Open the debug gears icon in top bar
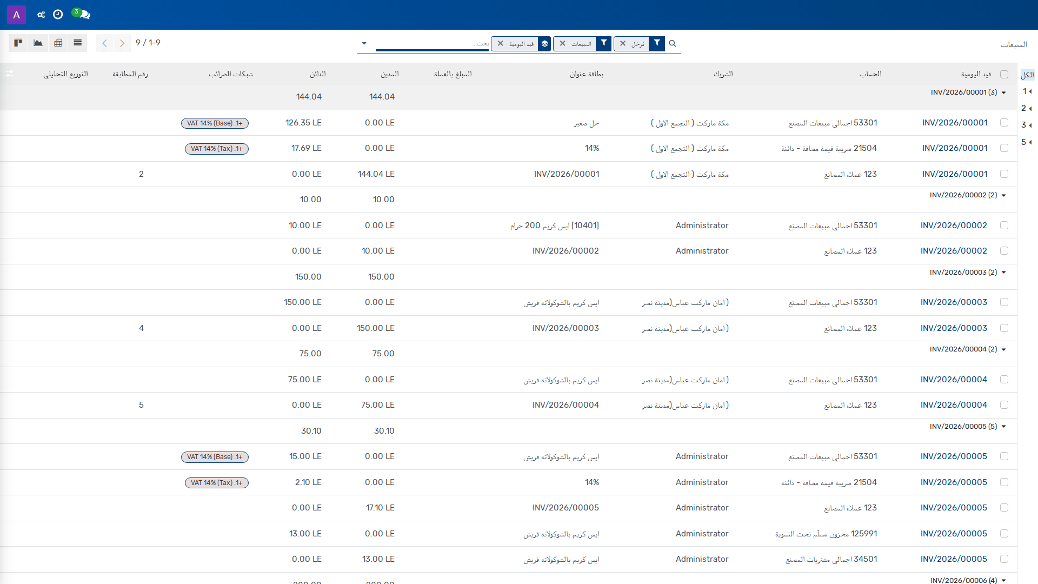The image size is (1038, 584). (41, 15)
